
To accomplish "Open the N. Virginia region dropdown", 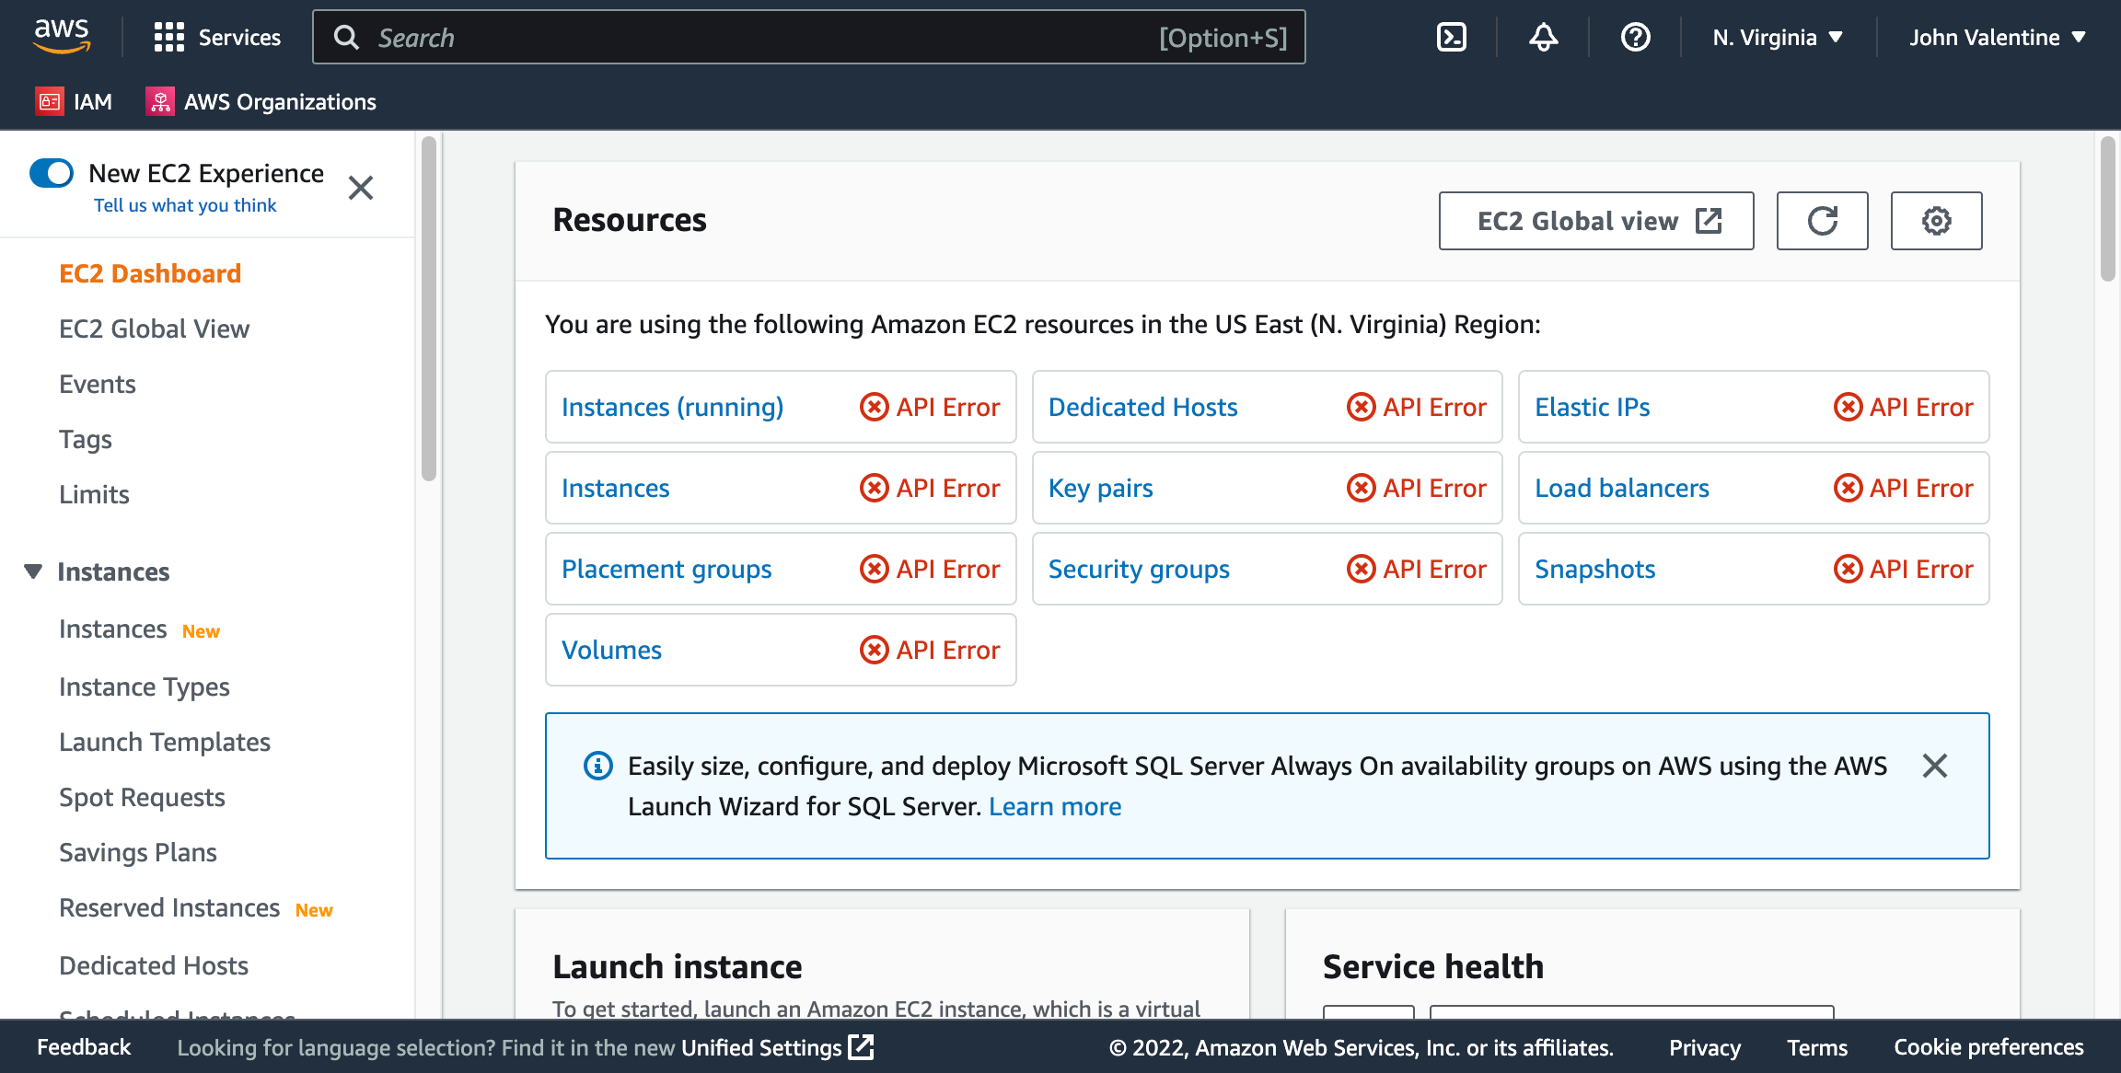I will click(1778, 37).
